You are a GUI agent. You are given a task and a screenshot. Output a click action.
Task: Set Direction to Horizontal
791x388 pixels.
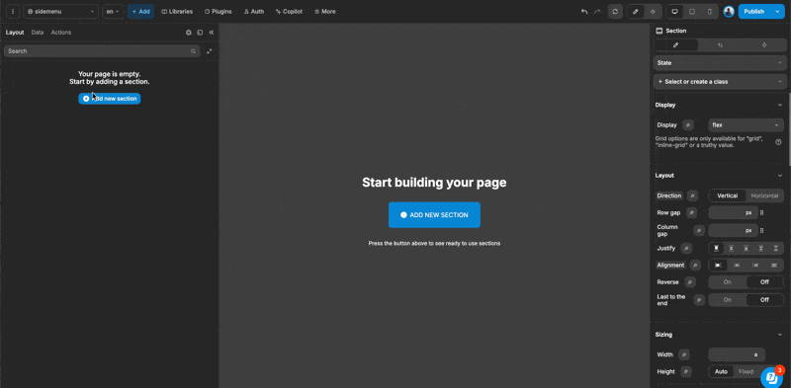pyautogui.click(x=764, y=195)
